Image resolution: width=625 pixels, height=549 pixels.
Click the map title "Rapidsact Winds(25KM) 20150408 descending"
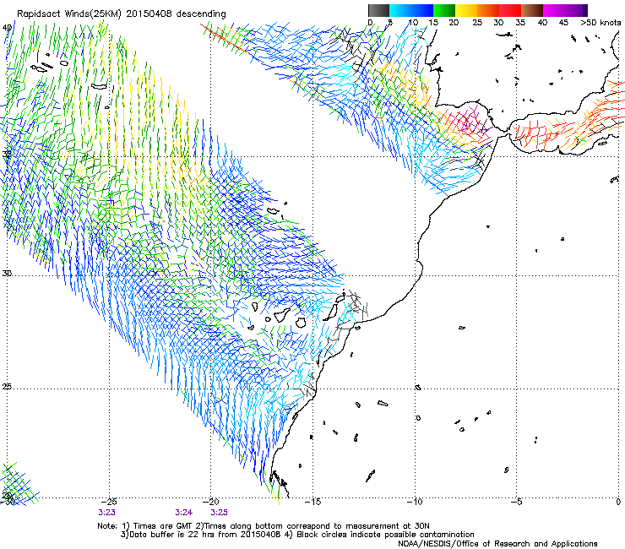(122, 14)
